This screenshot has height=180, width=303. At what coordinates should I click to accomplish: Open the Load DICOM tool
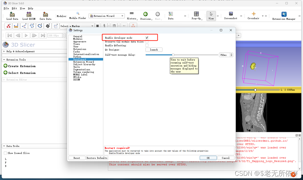(29, 16)
